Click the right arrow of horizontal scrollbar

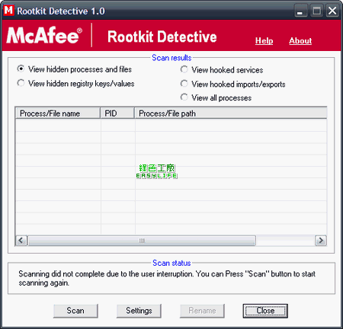(321, 241)
